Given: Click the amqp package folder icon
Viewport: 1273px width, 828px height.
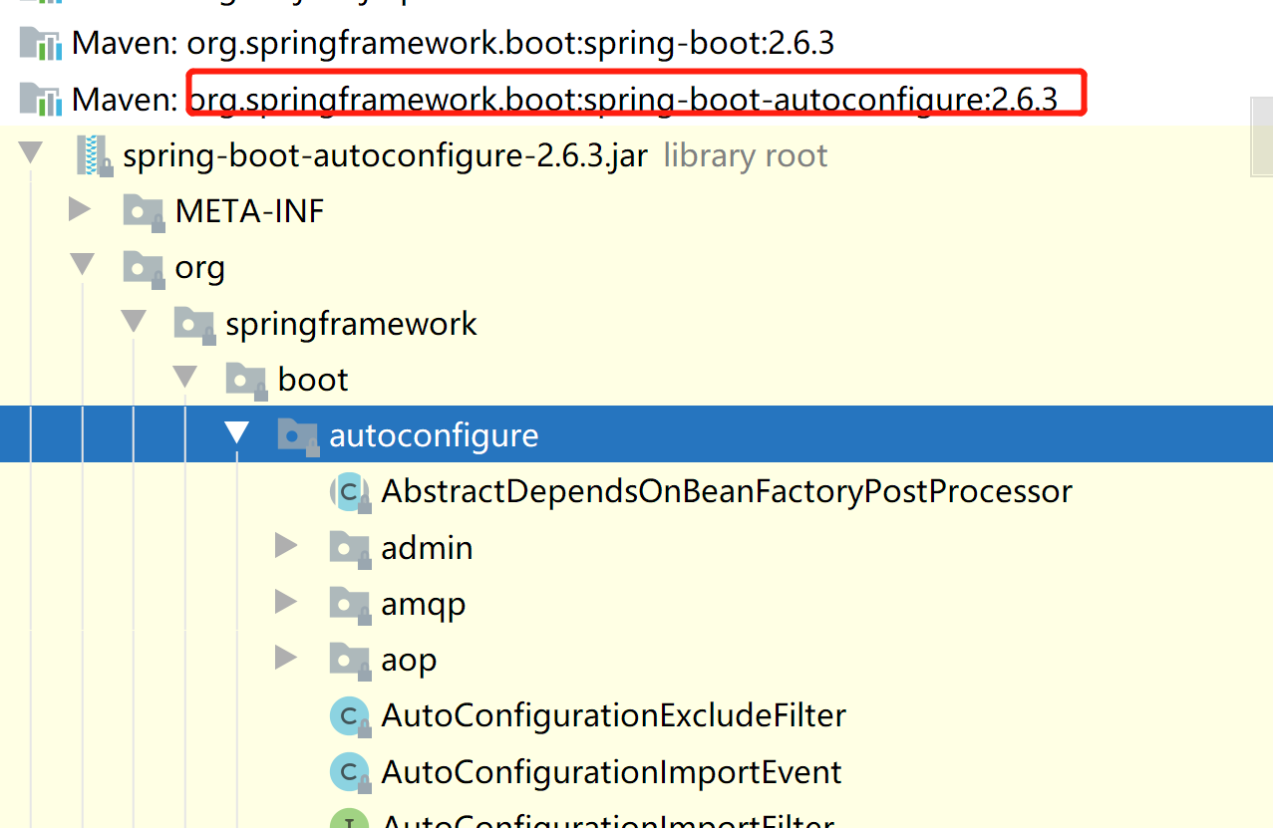Looking at the screenshot, I should [350, 603].
